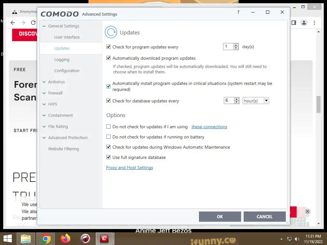327x245 pixels.
Task: Open the browser three-dot menu
Action: (x=314, y=23)
